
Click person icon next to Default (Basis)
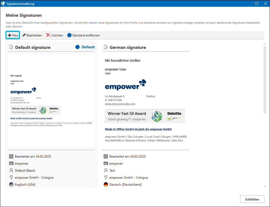tap(11, 170)
